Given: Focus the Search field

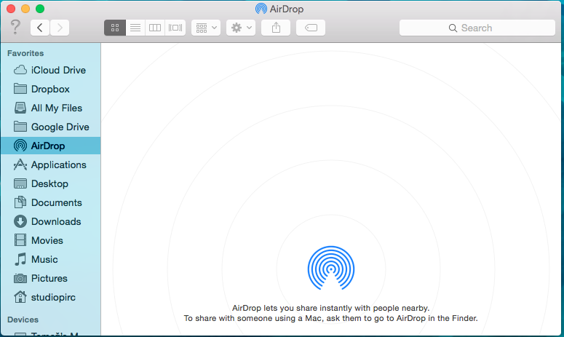Looking at the screenshot, I should point(477,28).
